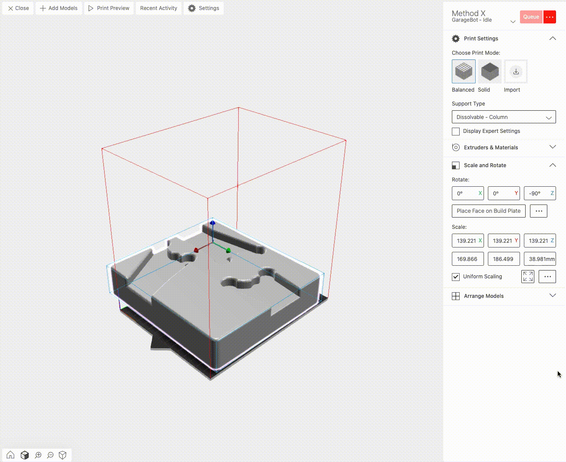Click the 169.866 dimension field

pyautogui.click(x=468, y=259)
